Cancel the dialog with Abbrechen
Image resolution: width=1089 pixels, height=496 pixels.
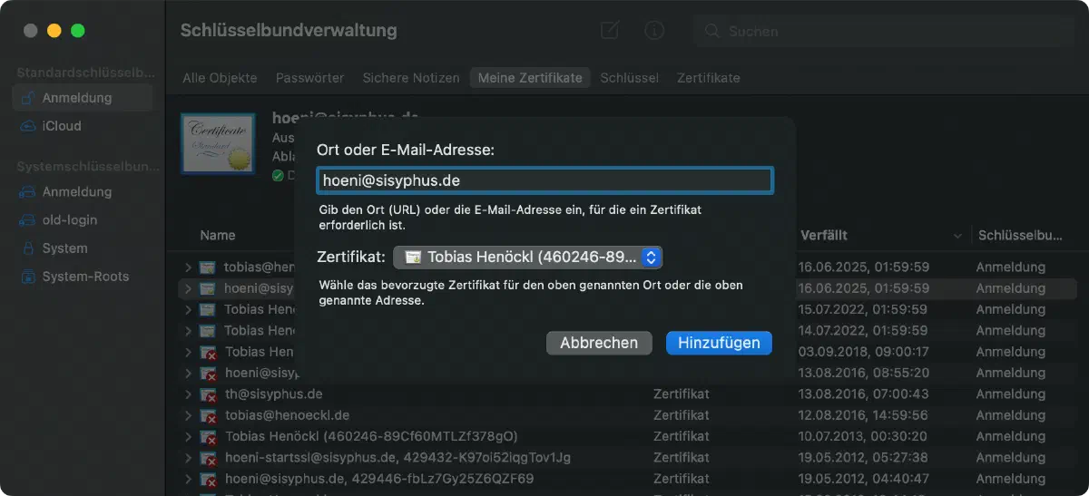click(599, 343)
